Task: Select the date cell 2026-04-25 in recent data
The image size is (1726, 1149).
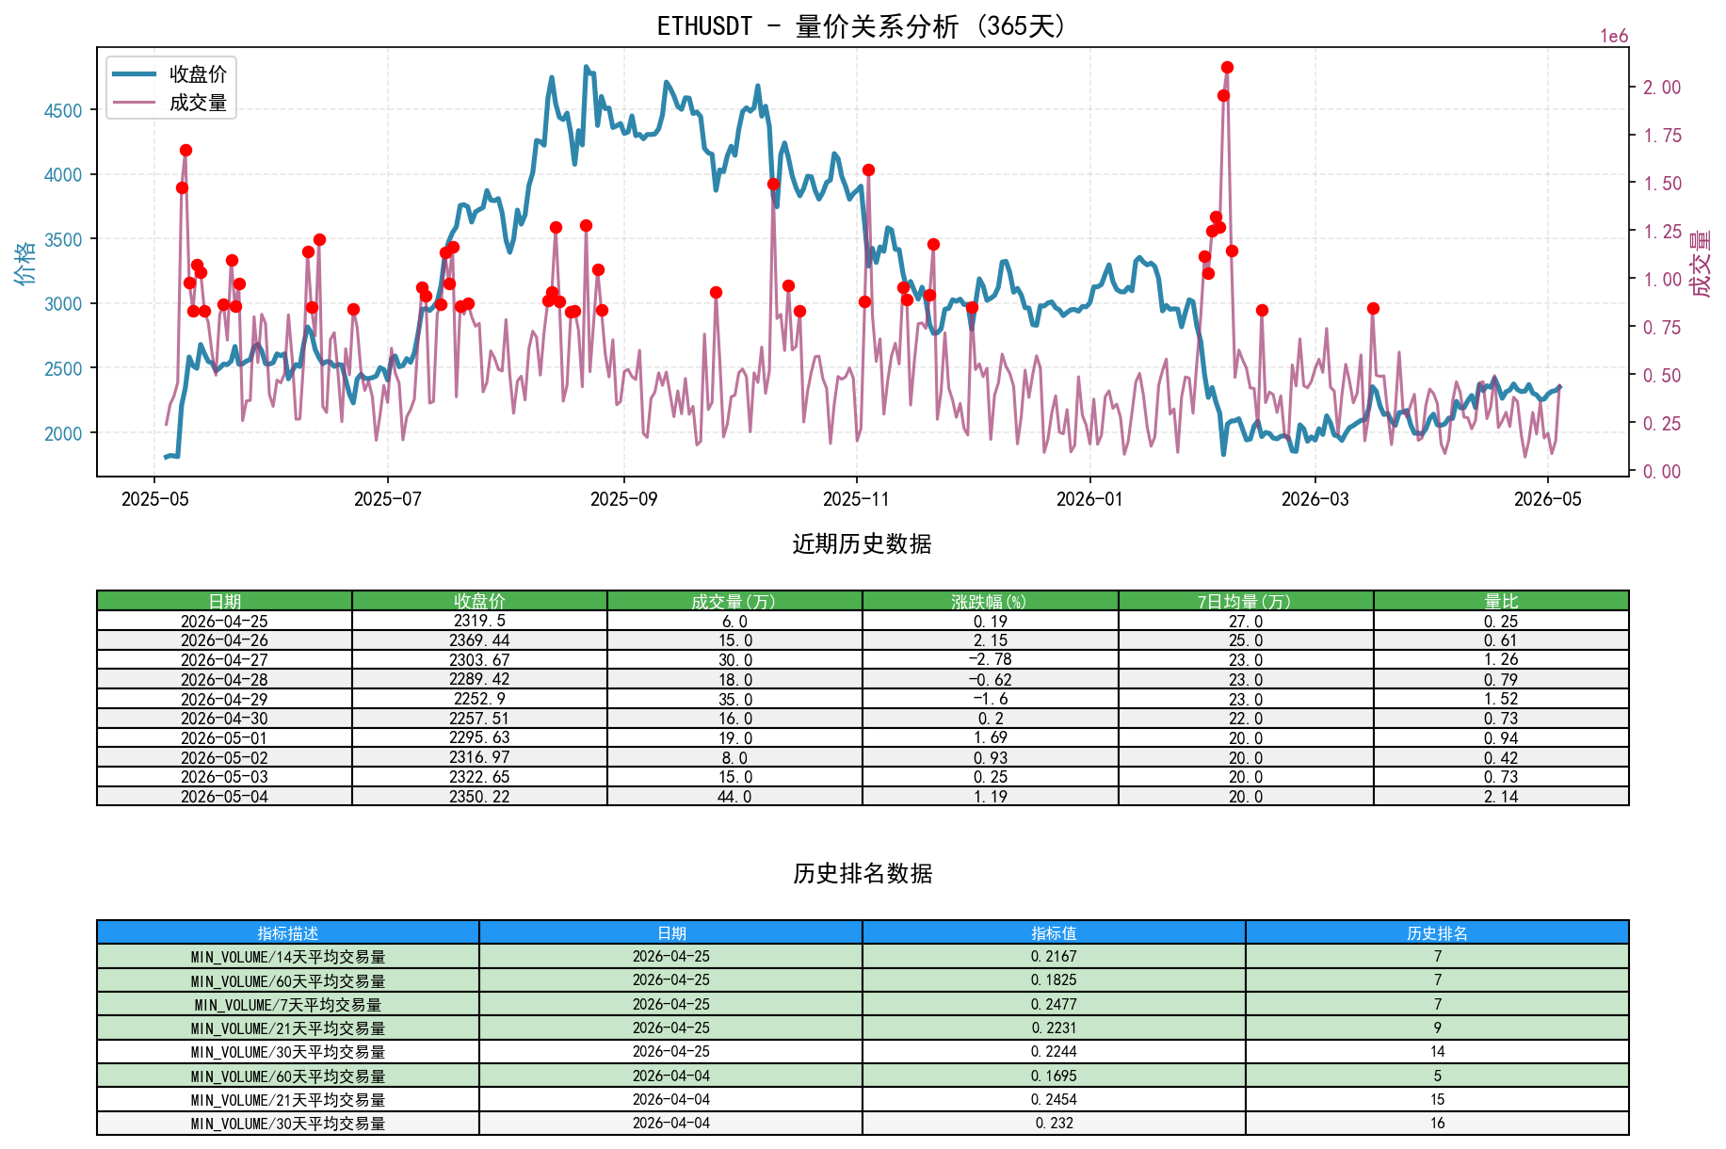Action: [x=225, y=621]
